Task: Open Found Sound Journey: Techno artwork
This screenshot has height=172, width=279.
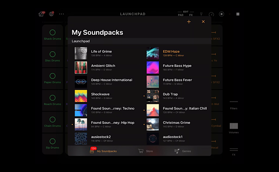Action: [81, 110]
